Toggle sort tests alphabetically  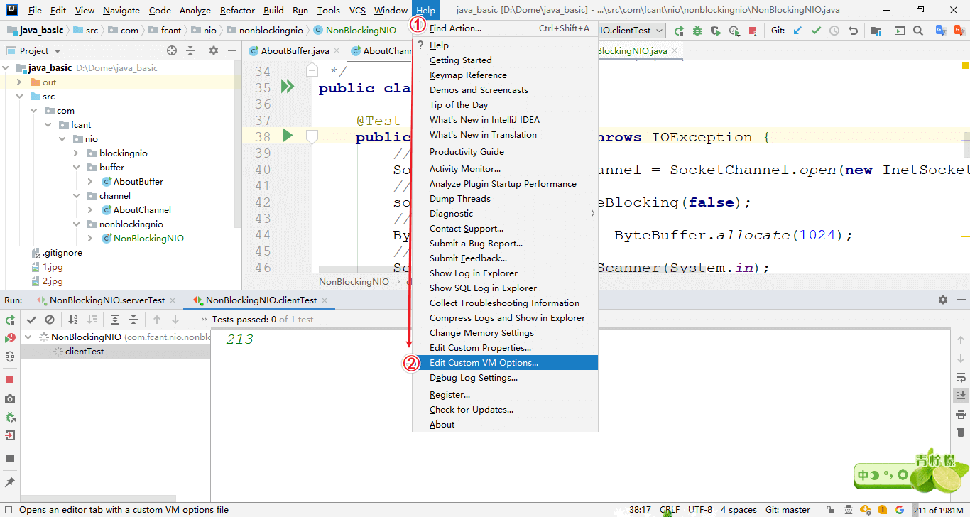coord(73,320)
